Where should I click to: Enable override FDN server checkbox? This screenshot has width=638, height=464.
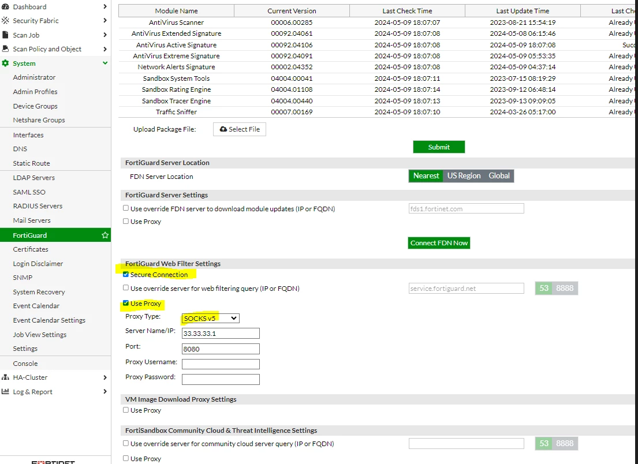[x=126, y=208]
